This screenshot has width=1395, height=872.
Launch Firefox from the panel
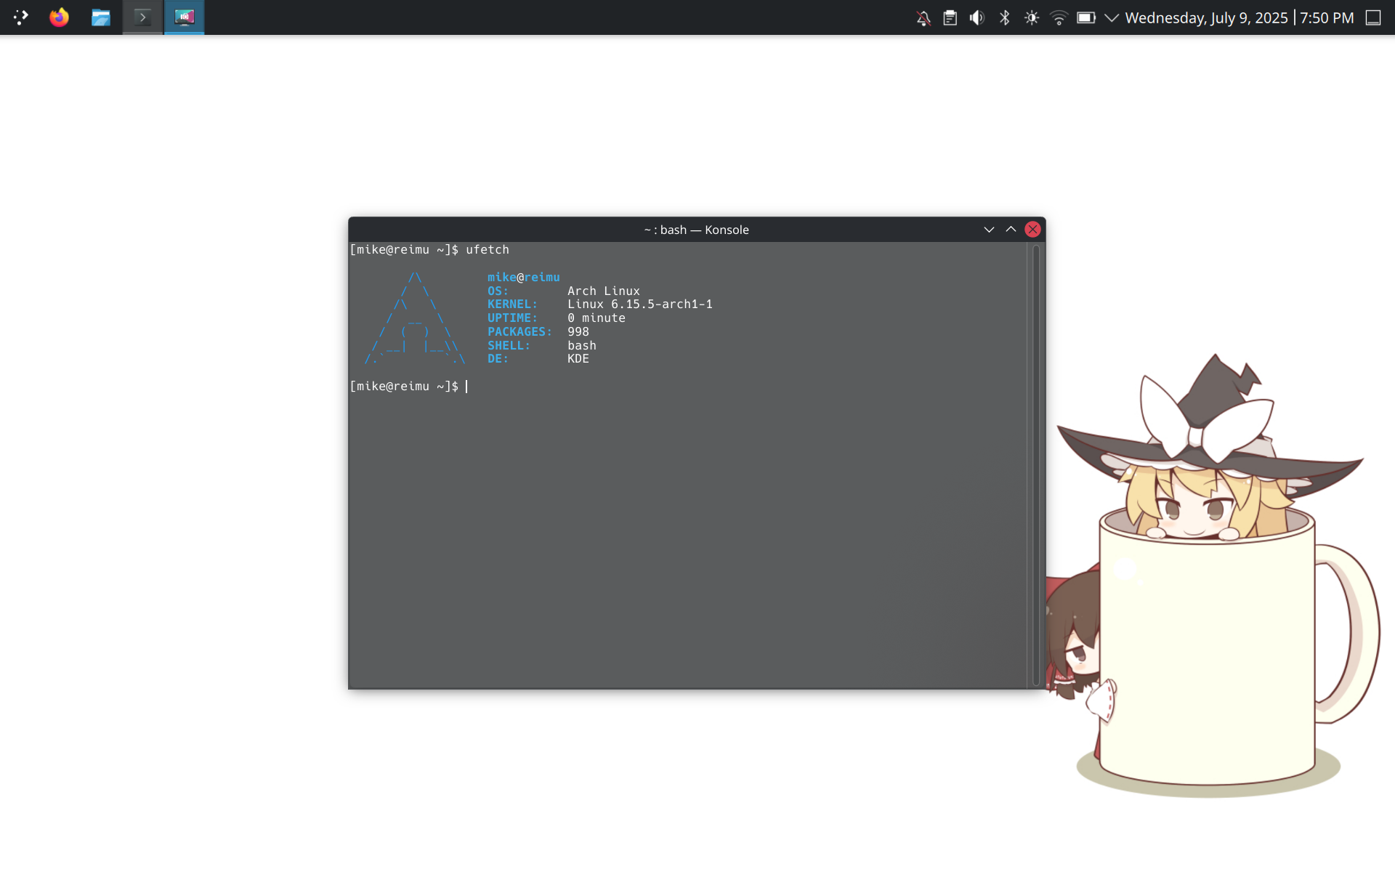pyautogui.click(x=60, y=17)
